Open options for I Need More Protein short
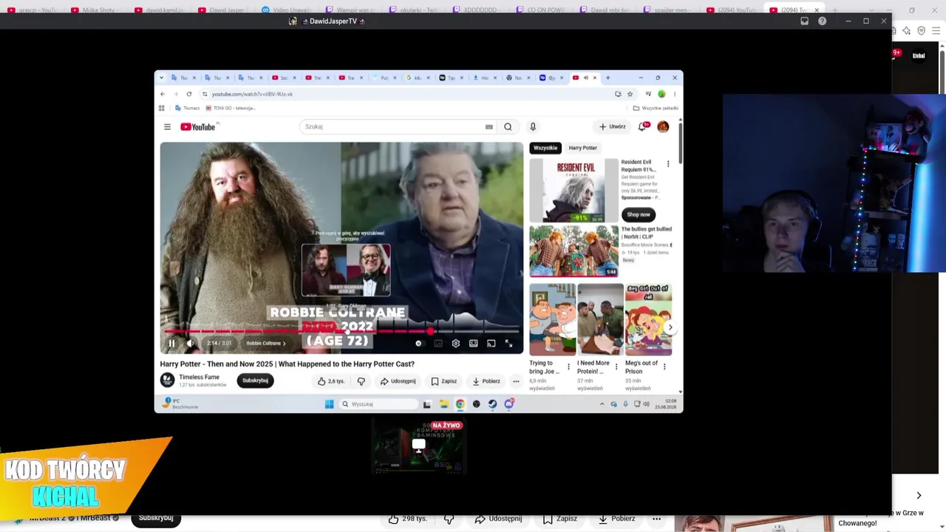This screenshot has width=946, height=532. pos(616,366)
